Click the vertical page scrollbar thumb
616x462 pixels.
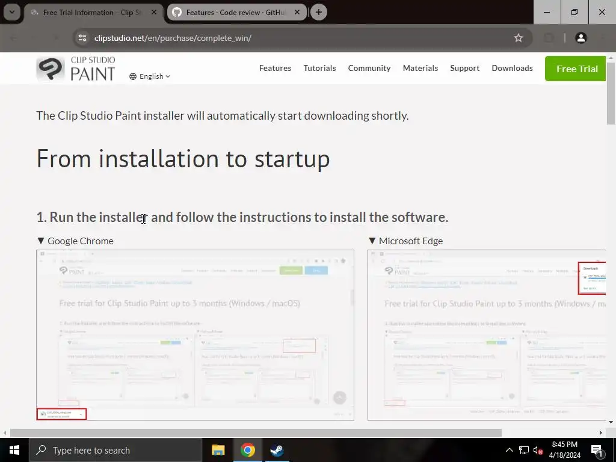611,93
